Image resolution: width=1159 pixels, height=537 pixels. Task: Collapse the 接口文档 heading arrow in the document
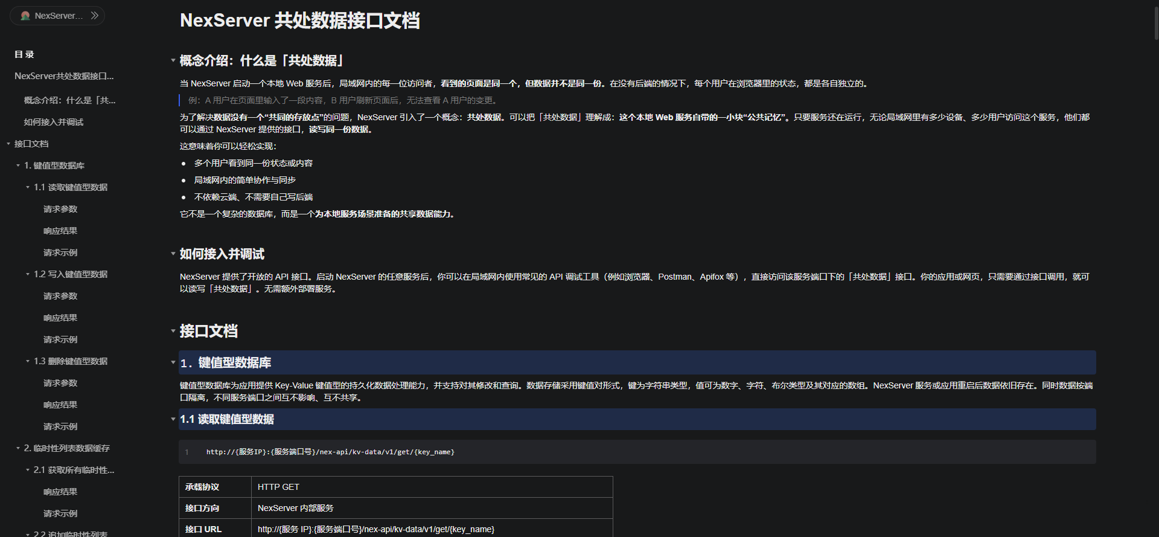tap(173, 331)
